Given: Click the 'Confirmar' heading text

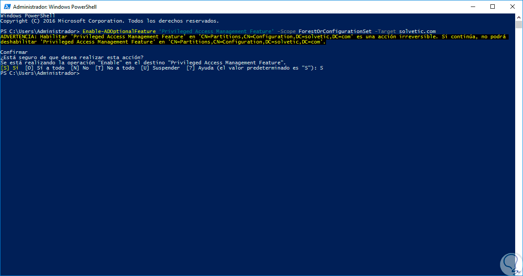Looking at the screenshot, I should pyautogui.click(x=14, y=53).
